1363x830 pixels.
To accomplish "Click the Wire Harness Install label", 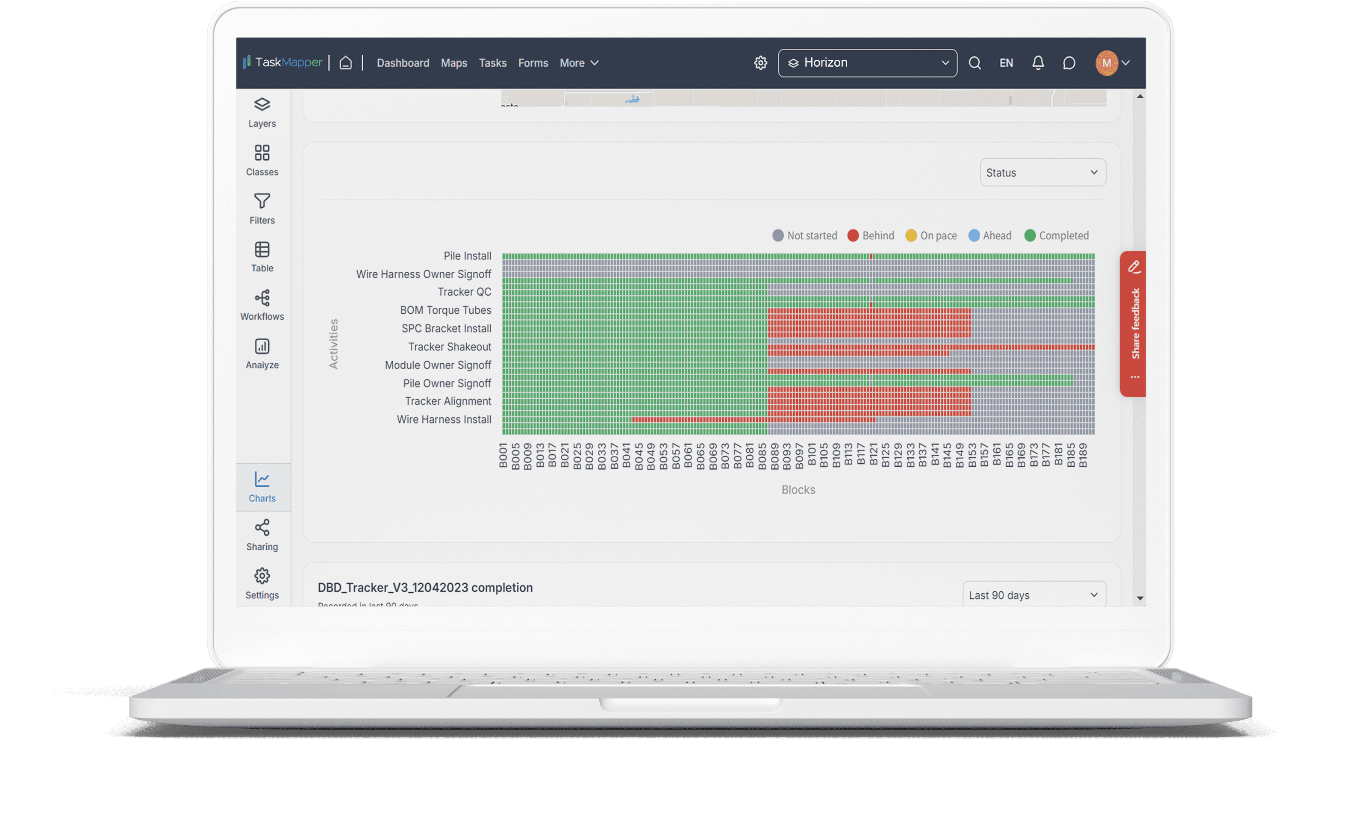I will click(444, 419).
